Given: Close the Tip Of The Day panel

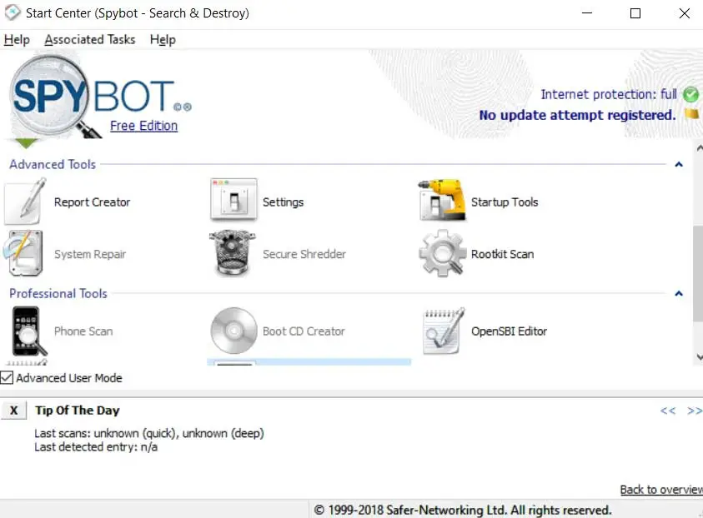Looking at the screenshot, I should [x=14, y=410].
